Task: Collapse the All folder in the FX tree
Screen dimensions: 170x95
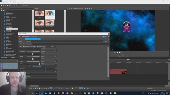Action: pyautogui.click(x=1, y=11)
